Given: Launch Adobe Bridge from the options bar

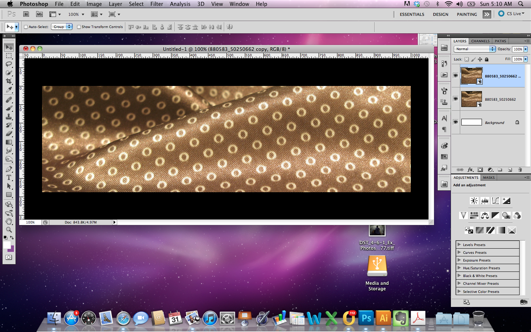Looking at the screenshot, I should [26, 14].
